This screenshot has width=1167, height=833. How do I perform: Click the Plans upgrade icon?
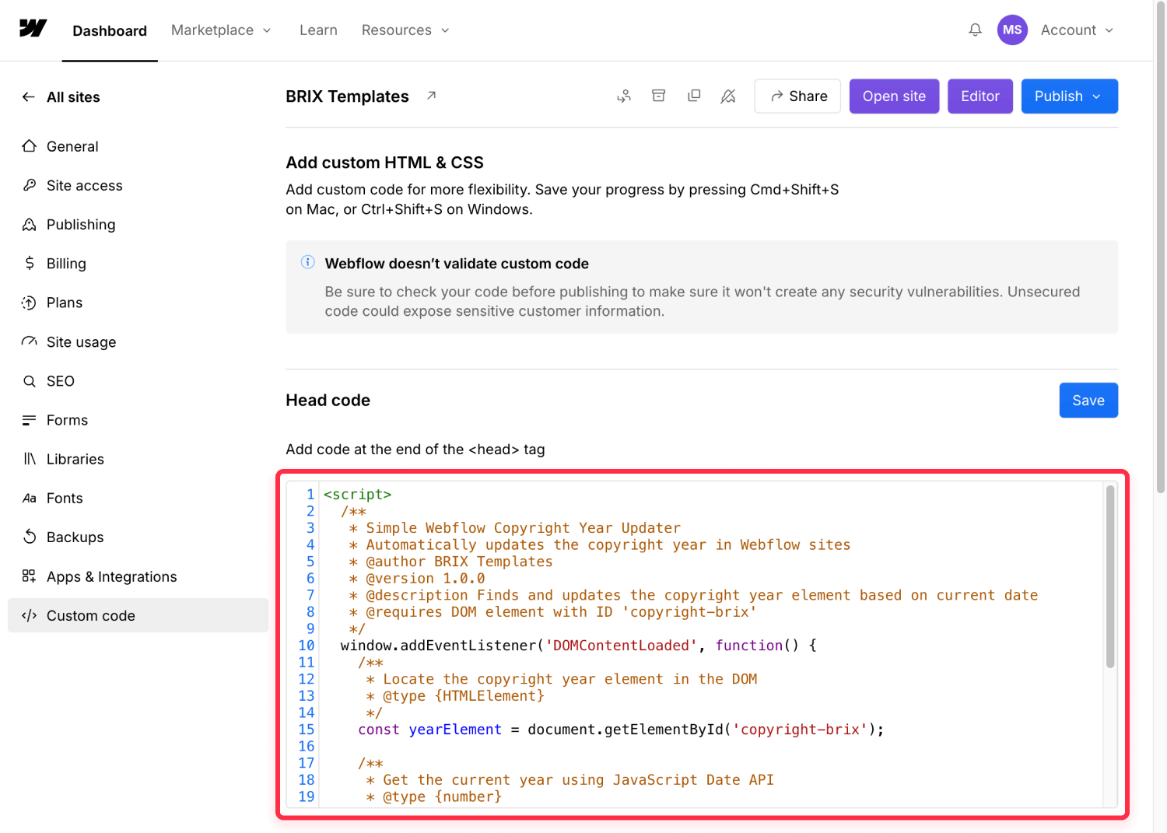(30, 303)
